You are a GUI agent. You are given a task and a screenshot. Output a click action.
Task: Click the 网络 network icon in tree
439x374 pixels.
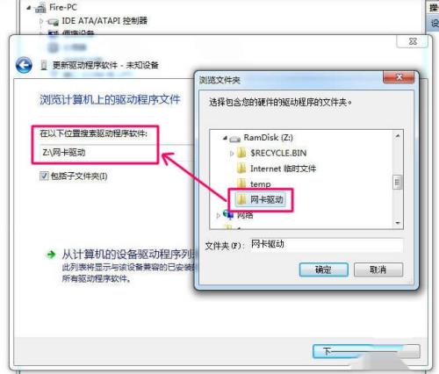point(228,214)
